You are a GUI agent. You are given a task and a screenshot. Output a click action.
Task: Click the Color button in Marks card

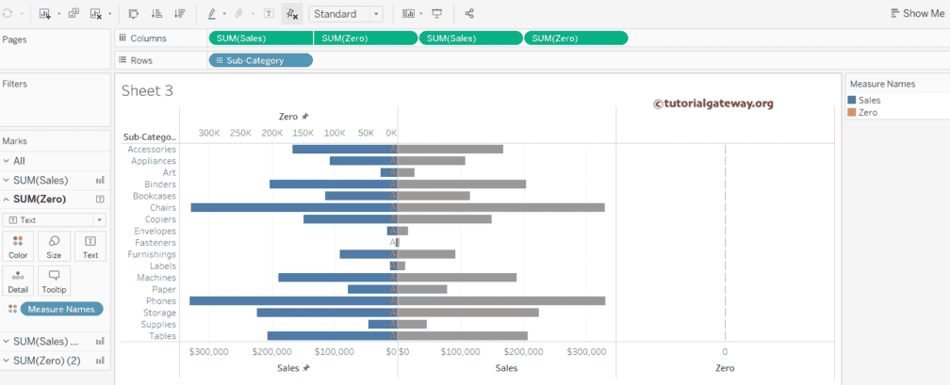[x=18, y=246]
